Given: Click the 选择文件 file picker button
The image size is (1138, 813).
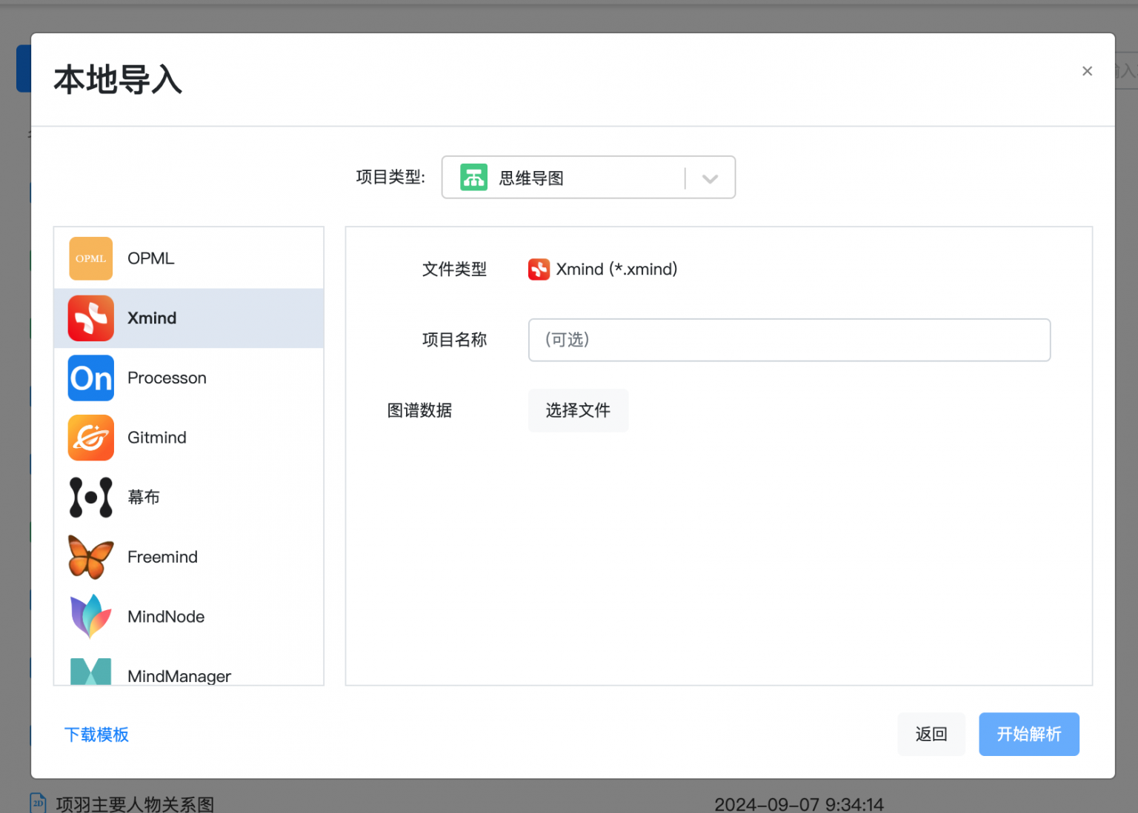Looking at the screenshot, I should (x=578, y=410).
